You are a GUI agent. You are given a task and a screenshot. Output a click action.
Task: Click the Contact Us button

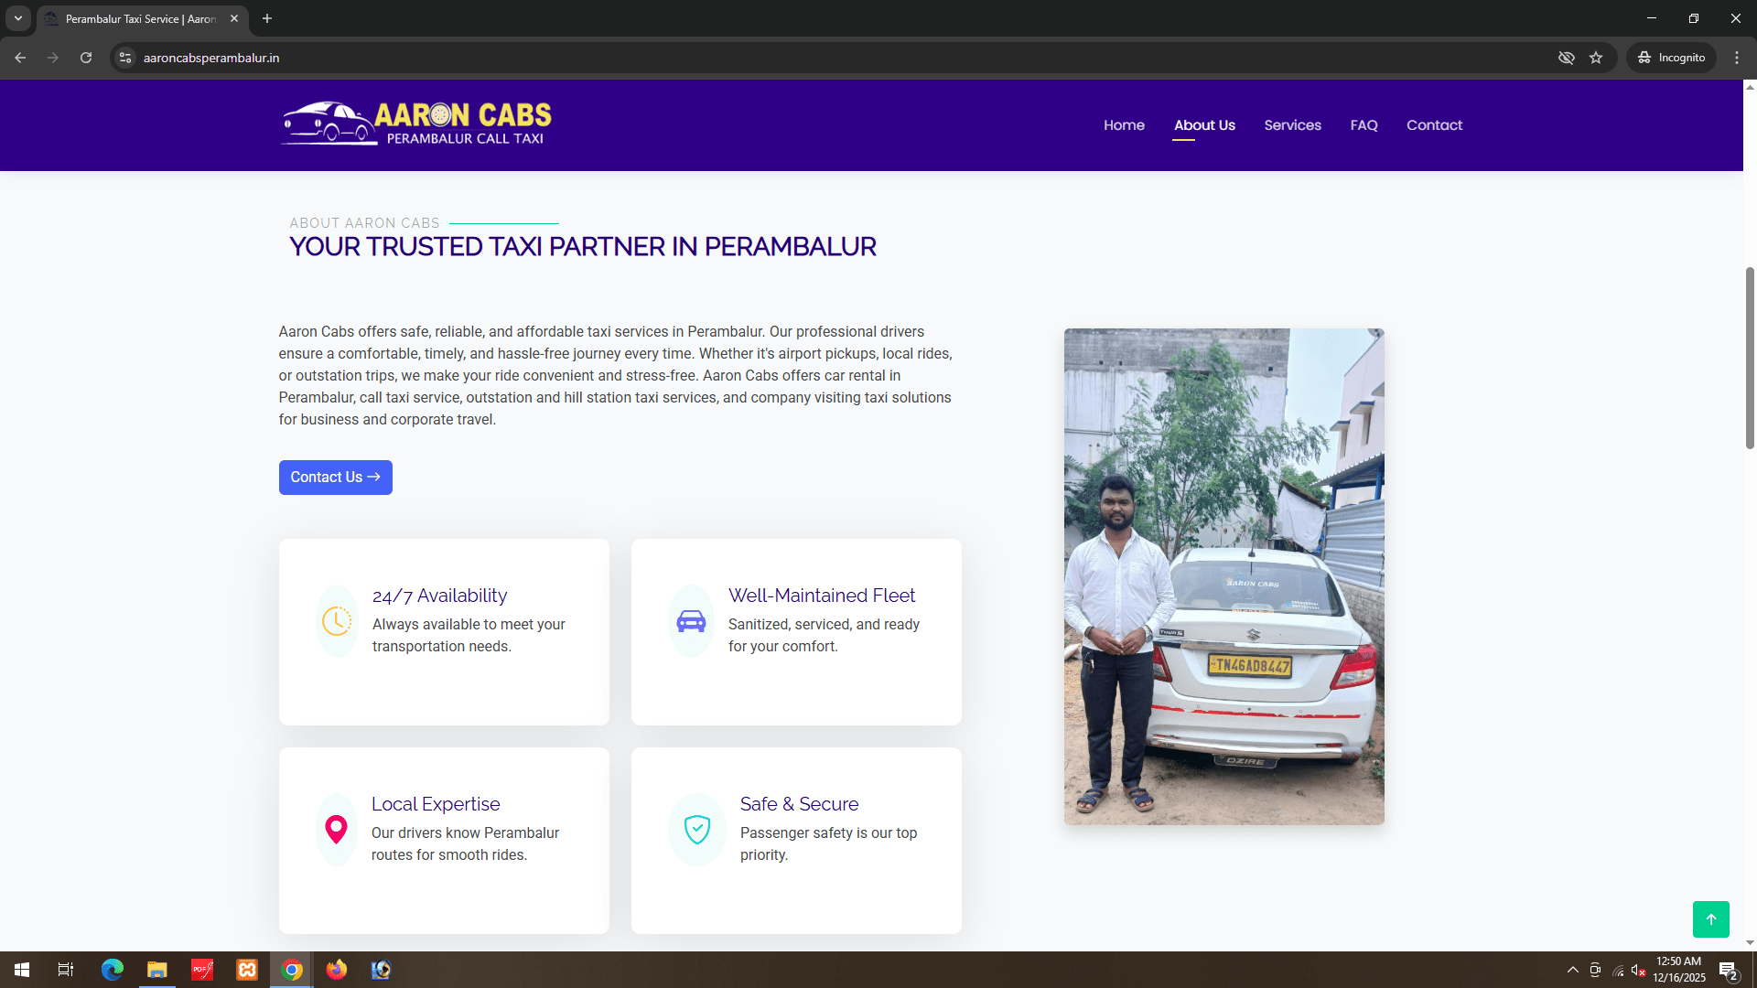(336, 478)
